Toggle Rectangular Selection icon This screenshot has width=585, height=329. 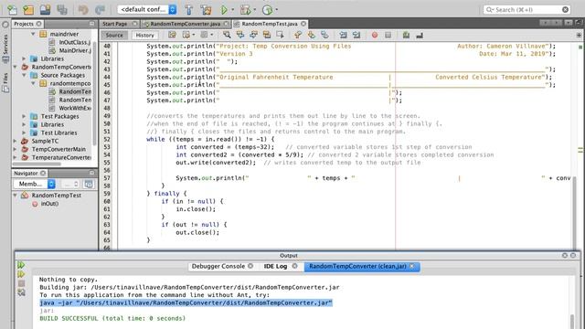[281, 35]
